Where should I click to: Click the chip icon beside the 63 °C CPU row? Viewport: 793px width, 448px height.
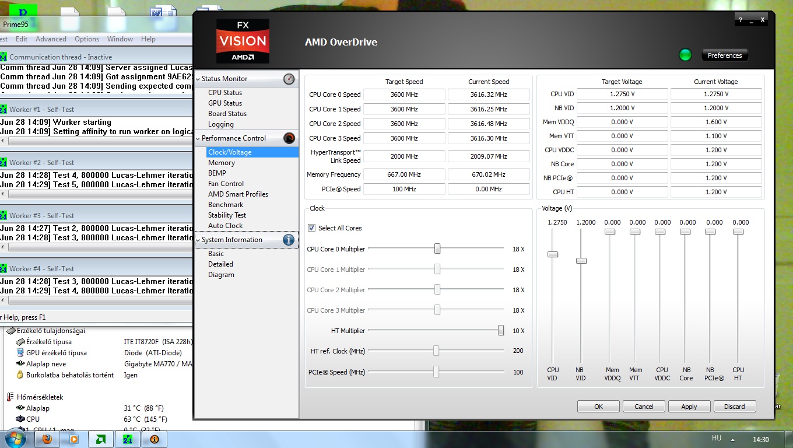[20, 419]
